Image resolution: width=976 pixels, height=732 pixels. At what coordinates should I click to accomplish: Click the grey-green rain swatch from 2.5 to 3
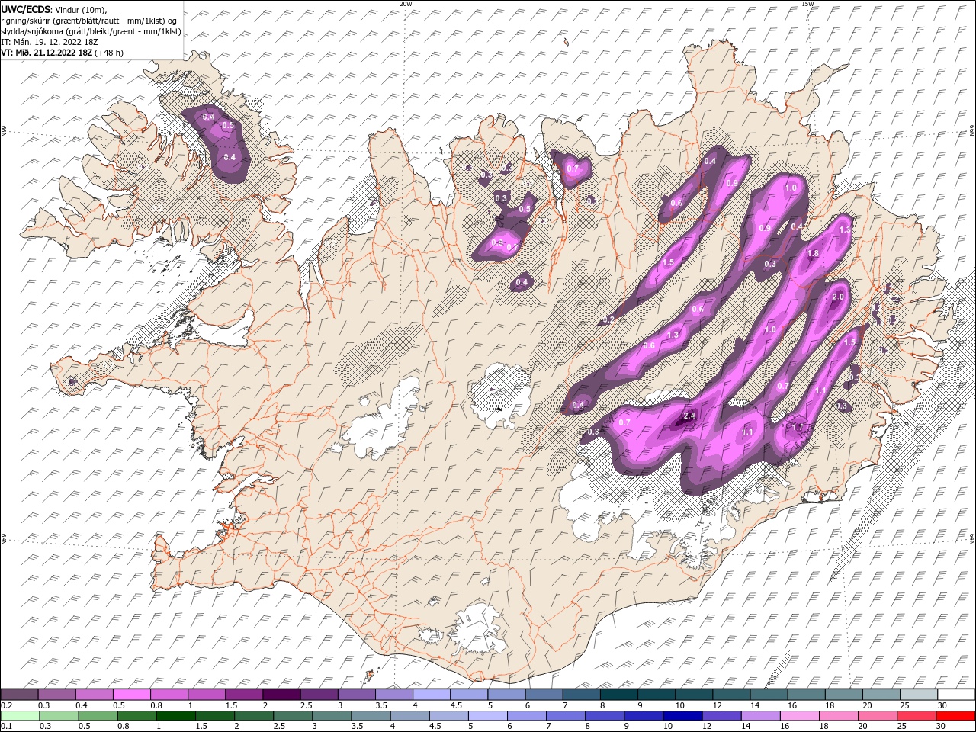pos(292,715)
